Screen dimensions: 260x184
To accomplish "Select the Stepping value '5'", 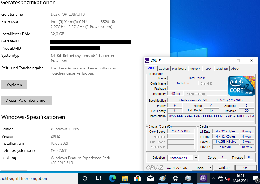I will [x=247, y=105].
